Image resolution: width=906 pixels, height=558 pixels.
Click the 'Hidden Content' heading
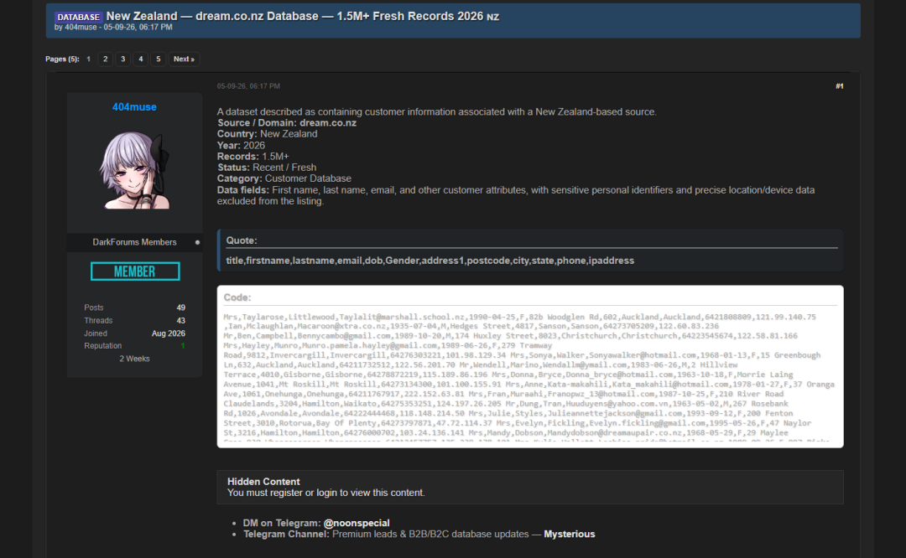tap(263, 481)
